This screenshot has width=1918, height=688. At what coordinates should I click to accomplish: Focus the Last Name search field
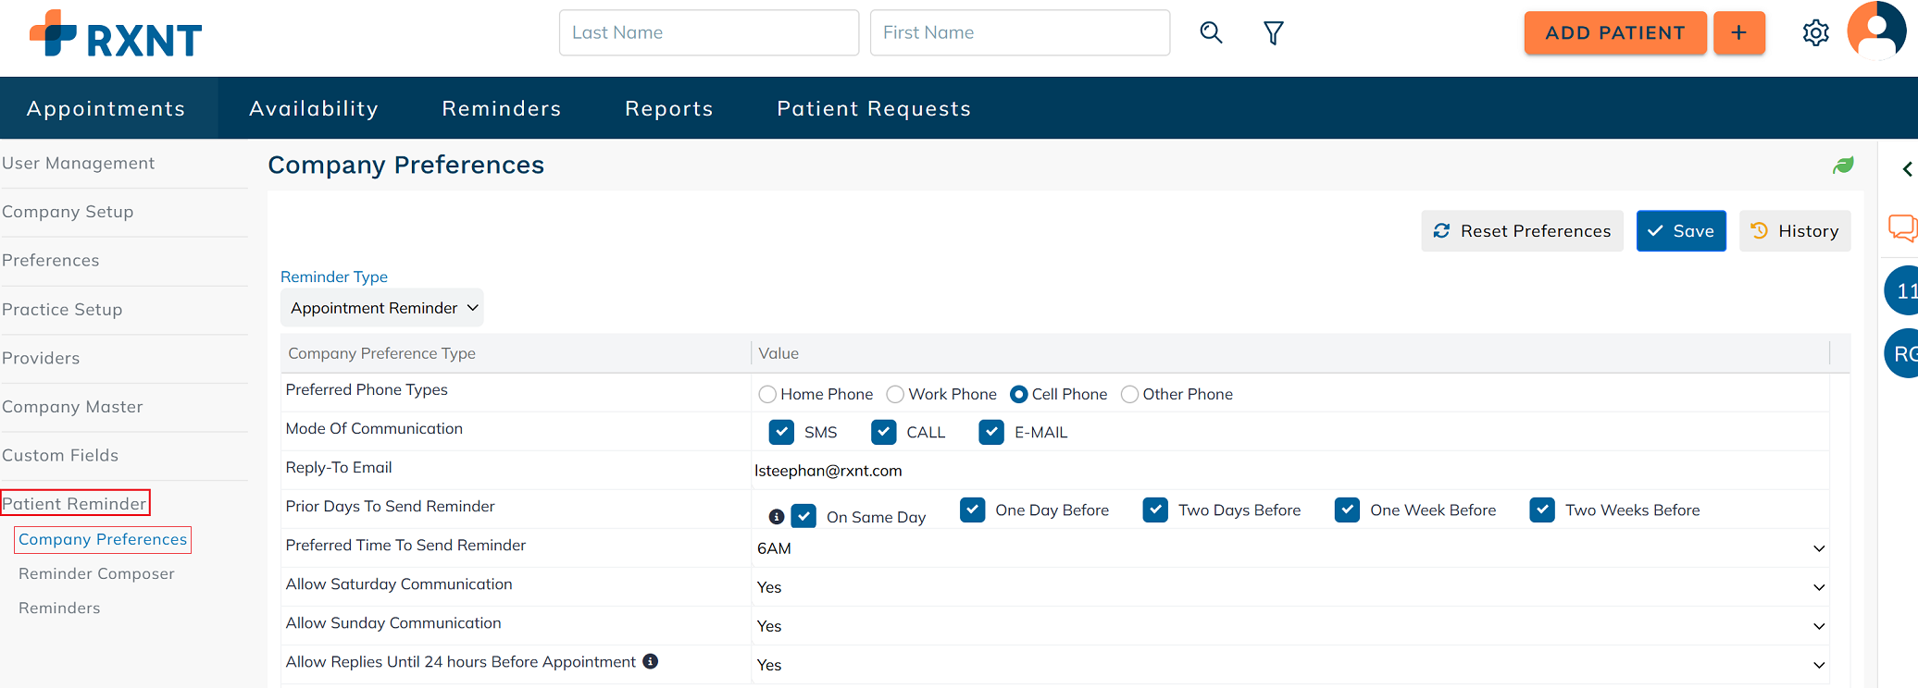[x=709, y=33]
